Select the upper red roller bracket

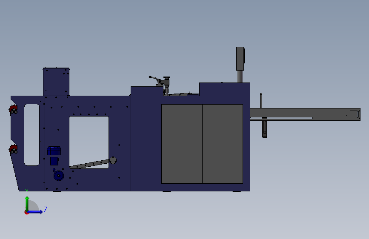tap(14, 110)
